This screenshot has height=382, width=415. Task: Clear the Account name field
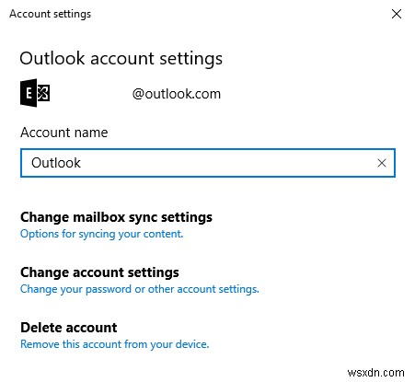pos(382,163)
